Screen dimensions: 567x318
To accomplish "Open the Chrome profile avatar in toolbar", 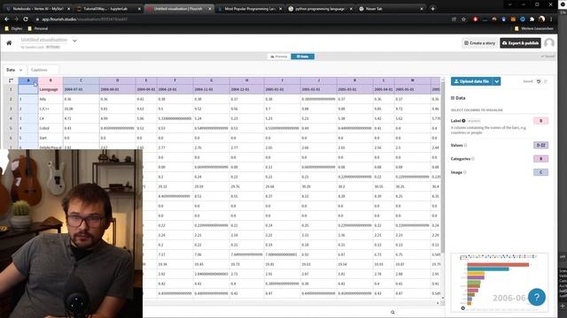I will (541, 19).
